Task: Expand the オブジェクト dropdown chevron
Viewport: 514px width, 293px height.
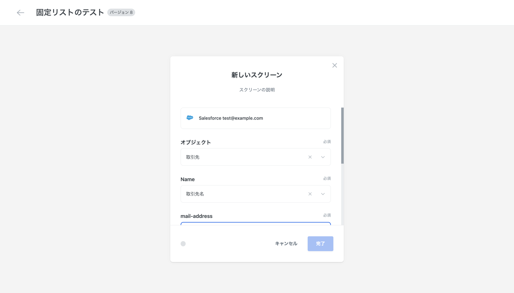Action: click(x=323, y=157)
